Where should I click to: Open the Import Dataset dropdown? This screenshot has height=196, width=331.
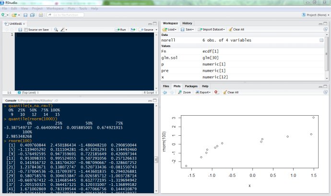pos(211,30)
